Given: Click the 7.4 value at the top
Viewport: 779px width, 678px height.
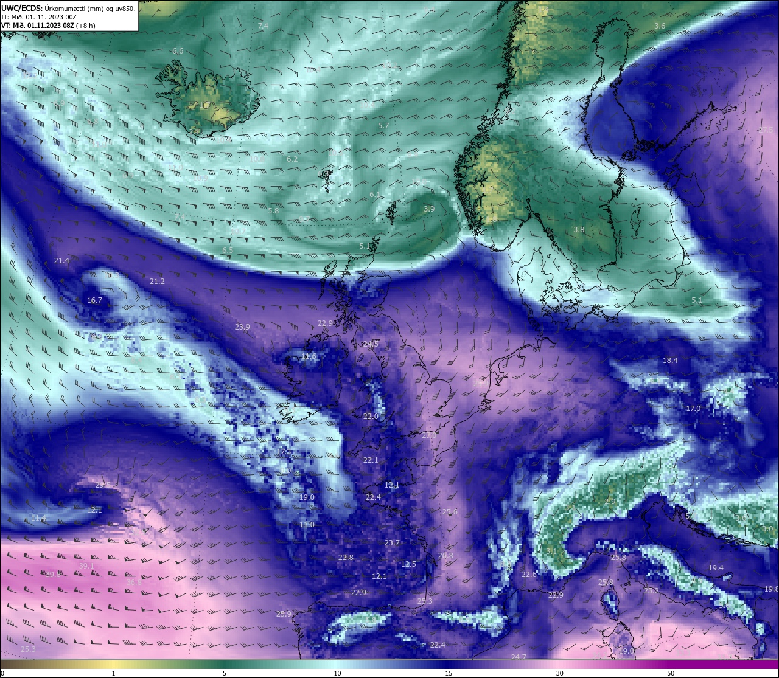Looking at the screenshot, I should (x=263, y=26).
